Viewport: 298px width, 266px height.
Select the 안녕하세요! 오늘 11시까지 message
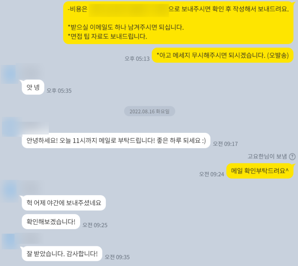[x=116, y=141]
